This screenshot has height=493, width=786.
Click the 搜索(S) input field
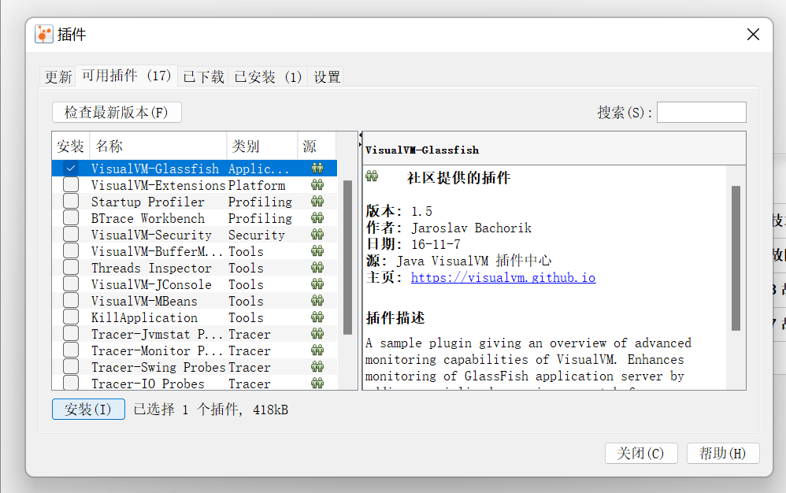(701, 113)
